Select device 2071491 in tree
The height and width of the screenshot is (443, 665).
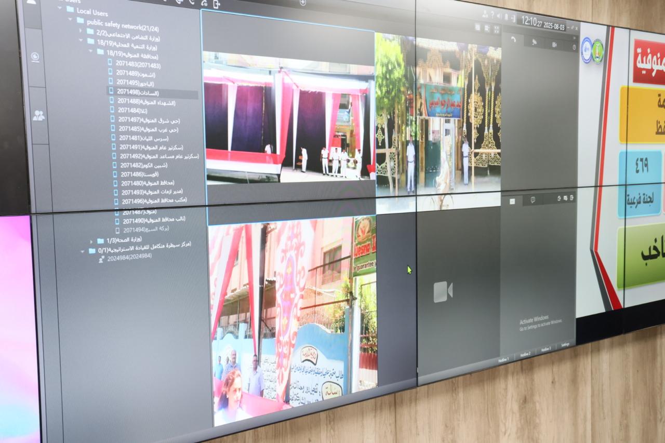[148, 147]
